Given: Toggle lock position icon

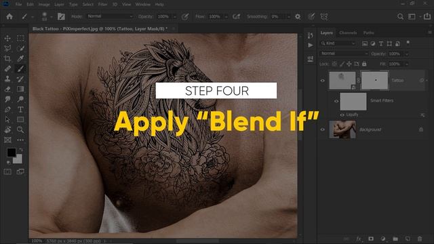Looking at the screenshot, I should click(349, 64).
